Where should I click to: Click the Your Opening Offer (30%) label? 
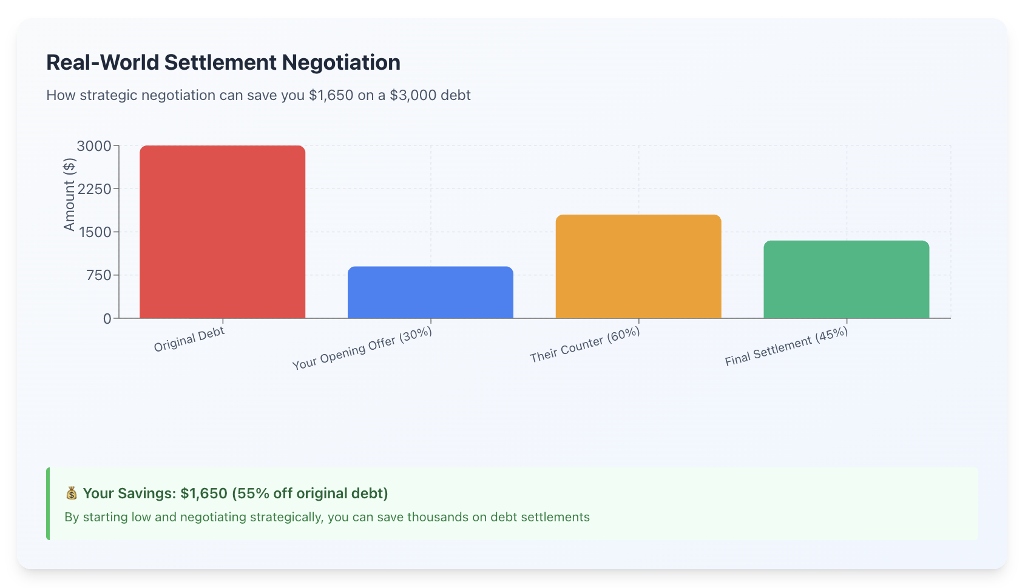pos(362,348)
